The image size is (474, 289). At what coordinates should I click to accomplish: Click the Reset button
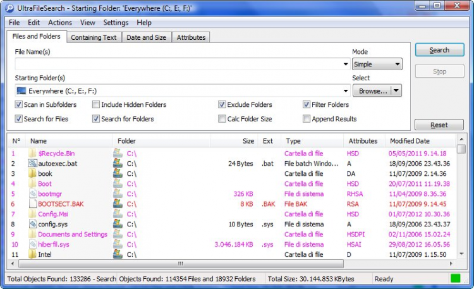(x=439, y=125)
